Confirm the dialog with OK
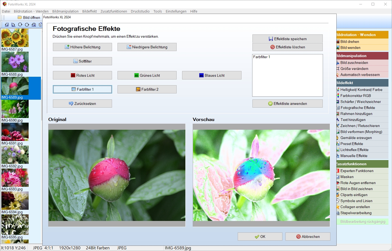The width and height of the screenshot is (392, 251). click(x=260, y=237)
